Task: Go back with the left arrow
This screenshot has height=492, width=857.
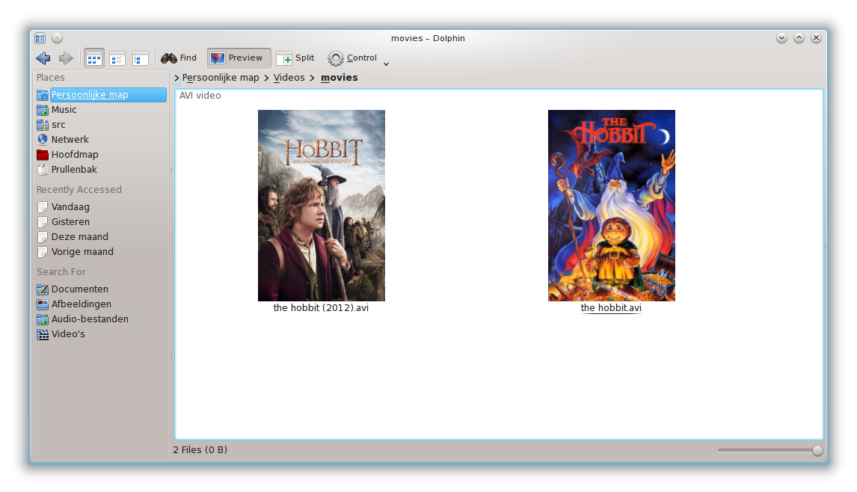Action: click(43, 58)
